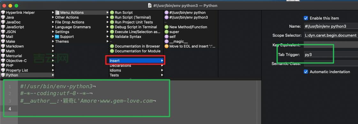This screenshot has width=358, height=124.
Task: Click the Key Equivalent field
Action: coord(331,45)
